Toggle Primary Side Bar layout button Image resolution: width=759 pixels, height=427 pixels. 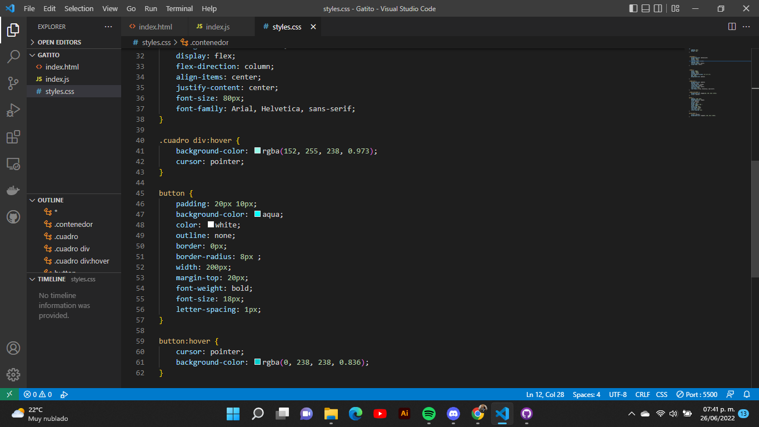633,8
